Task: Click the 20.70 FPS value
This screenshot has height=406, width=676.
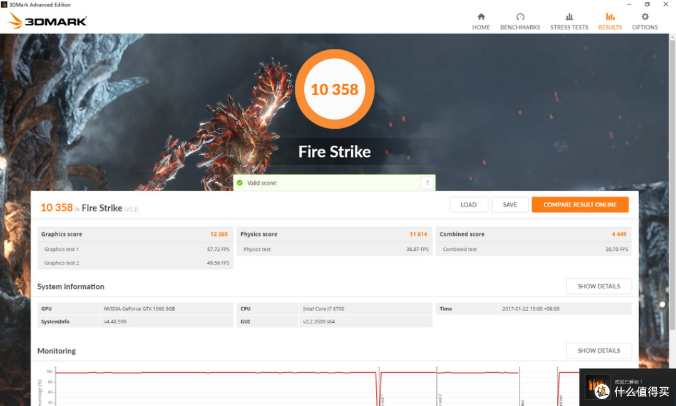Action: point(617,249)
